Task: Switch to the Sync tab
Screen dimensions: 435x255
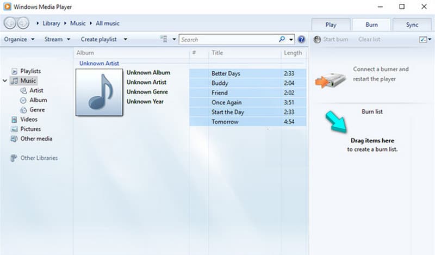Action: tap(412, 24)
